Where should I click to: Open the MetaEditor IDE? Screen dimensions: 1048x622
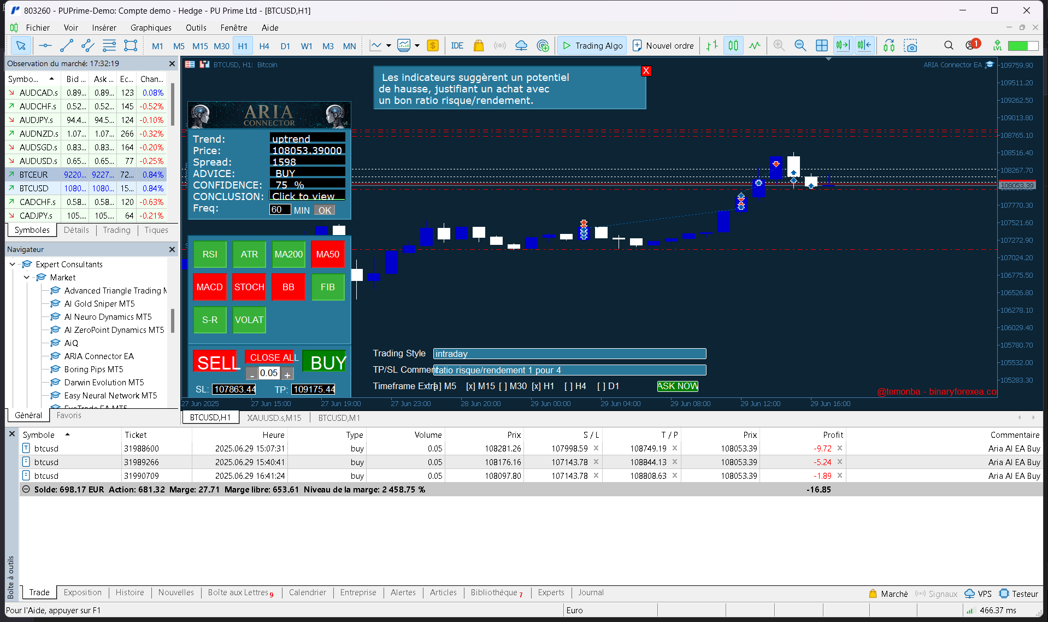[457, 46]
